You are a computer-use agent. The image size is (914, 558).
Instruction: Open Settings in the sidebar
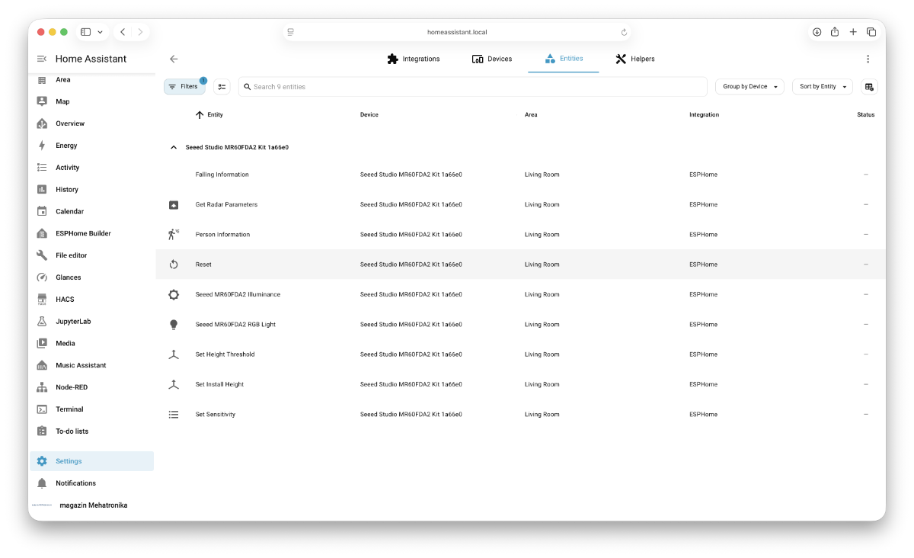point(91,461)
